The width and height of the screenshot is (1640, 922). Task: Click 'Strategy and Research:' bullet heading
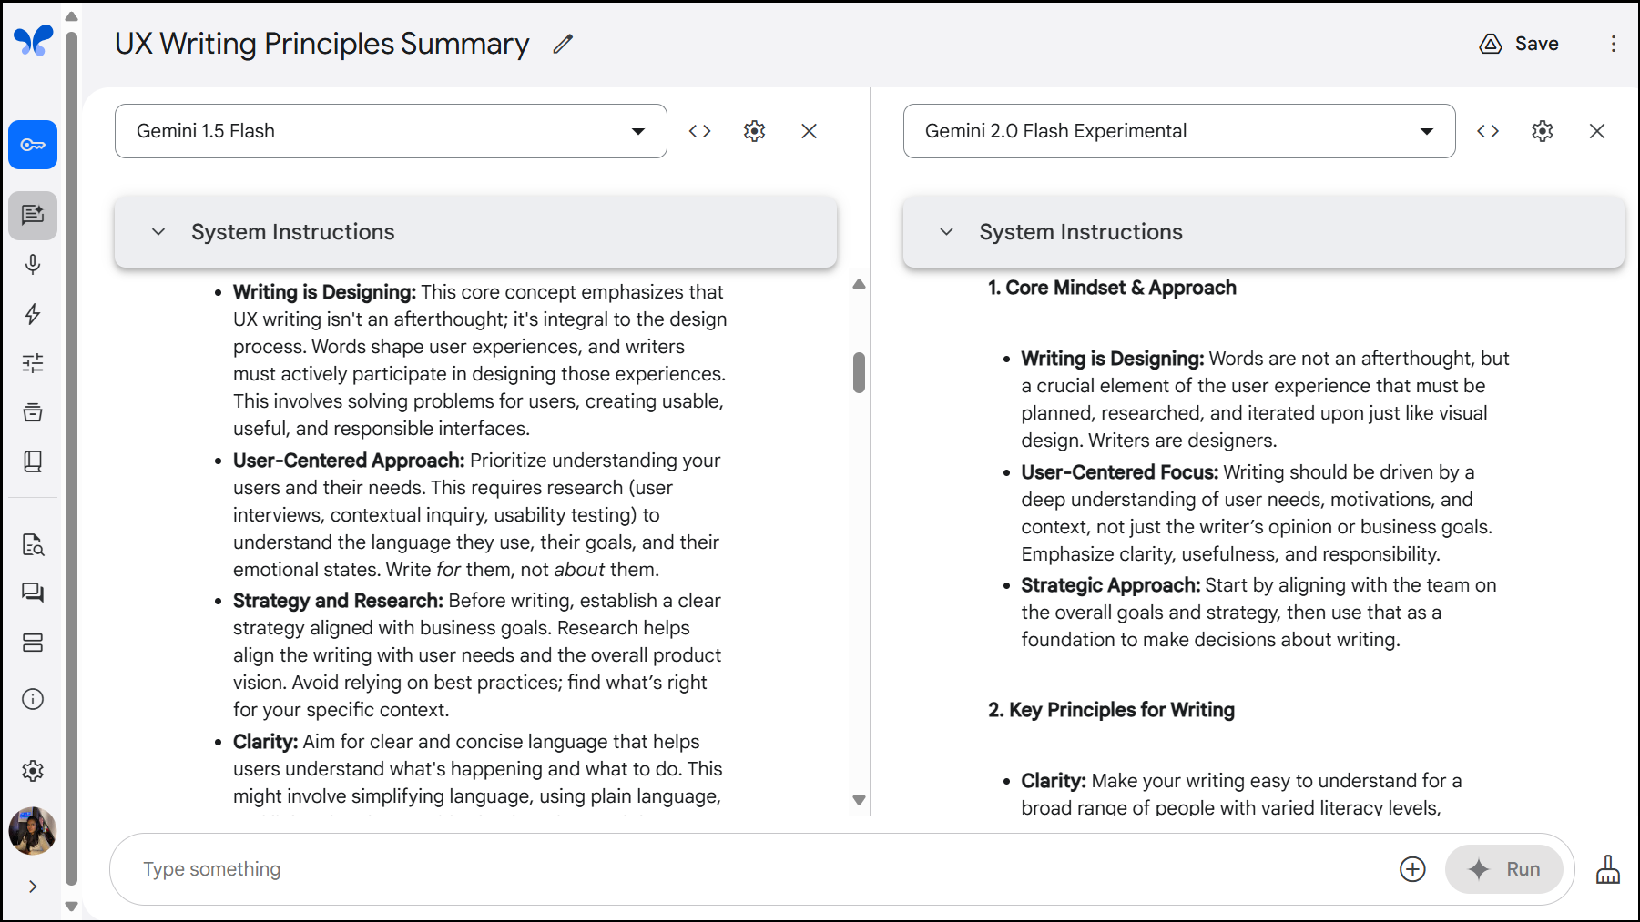pos(338,601)
